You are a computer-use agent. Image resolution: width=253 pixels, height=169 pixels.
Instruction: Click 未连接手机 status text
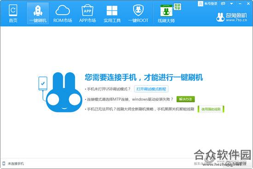pyautogui.click(x=16, y=163)
